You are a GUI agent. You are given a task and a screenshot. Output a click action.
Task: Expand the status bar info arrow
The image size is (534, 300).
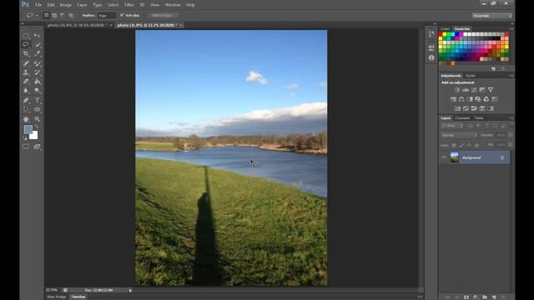pyautogui.click(x=130, y=291)
